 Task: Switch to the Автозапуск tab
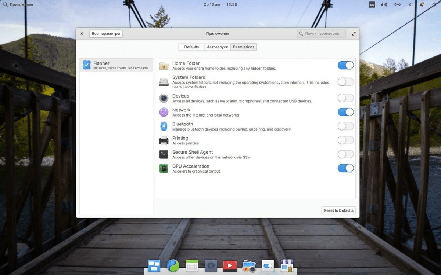click(x=218, y=47)
